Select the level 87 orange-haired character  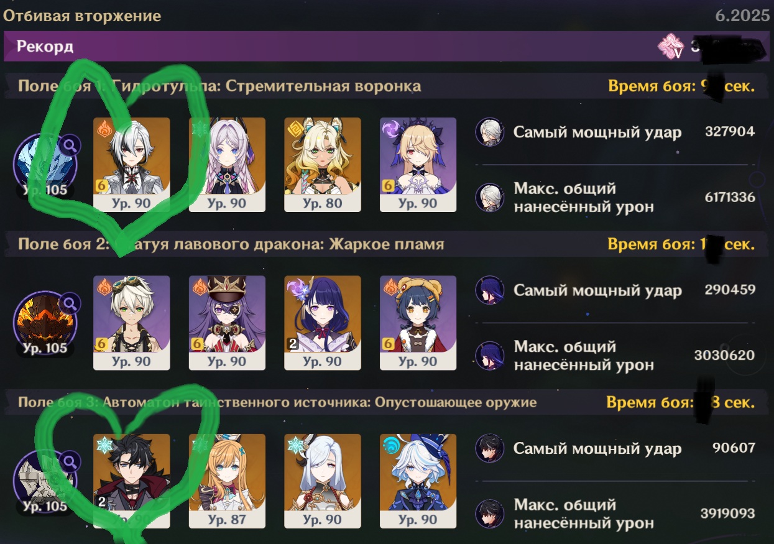(x=227, y=481)
